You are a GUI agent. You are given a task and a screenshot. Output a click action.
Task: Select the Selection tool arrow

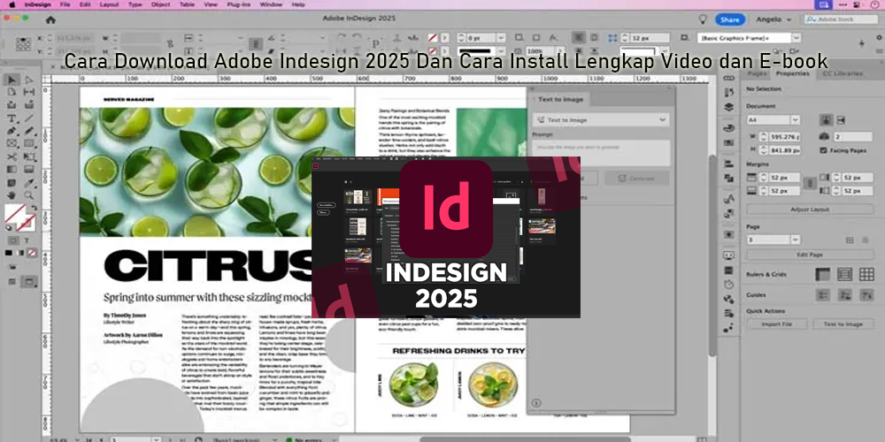(12, 80)
